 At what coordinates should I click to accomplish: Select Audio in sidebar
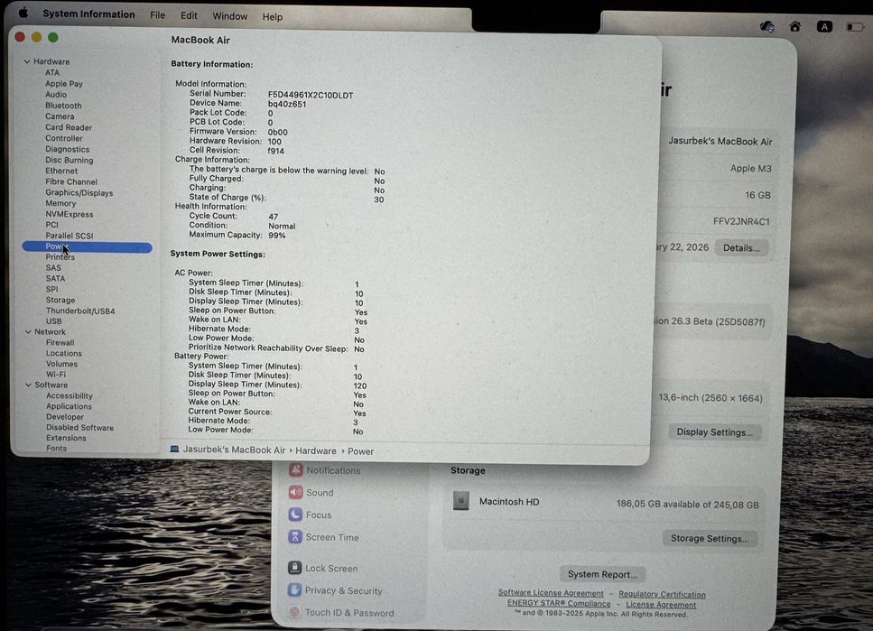coord(56,94)
